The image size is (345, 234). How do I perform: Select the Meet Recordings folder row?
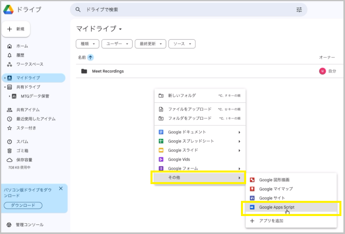tap(209, 71)
